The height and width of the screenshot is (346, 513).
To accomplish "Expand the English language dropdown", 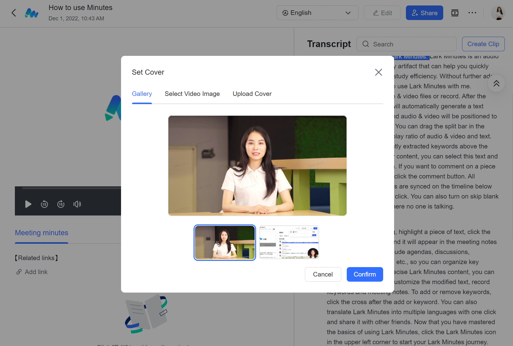I will pyautogui.click(x=317, y=13).
